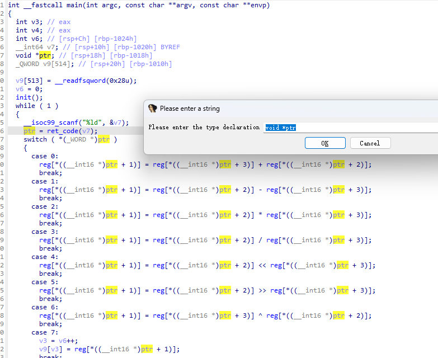Click the 'case 5:' label
438x358 pixels.
45,282
